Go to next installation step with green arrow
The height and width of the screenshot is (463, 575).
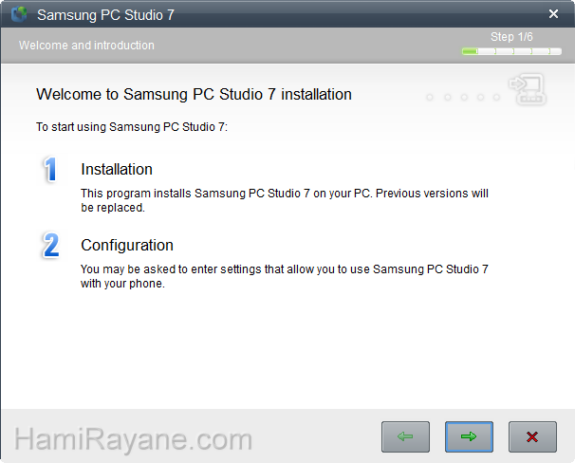pos(469,436)
